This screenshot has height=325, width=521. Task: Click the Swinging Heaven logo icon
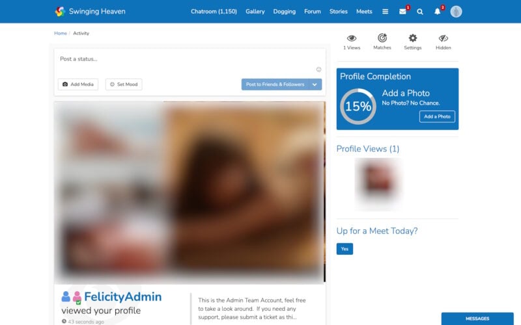click(x=60, y=11)
